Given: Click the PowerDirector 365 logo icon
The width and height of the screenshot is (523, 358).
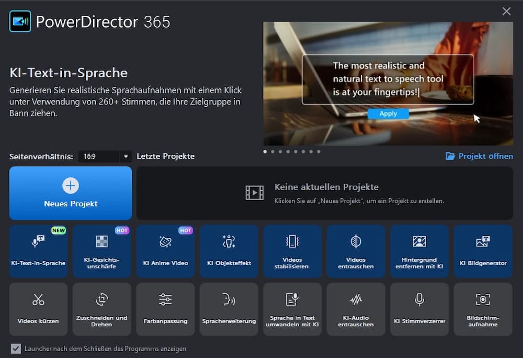Looking at the screenshot, I should click(x=20, y=21).
